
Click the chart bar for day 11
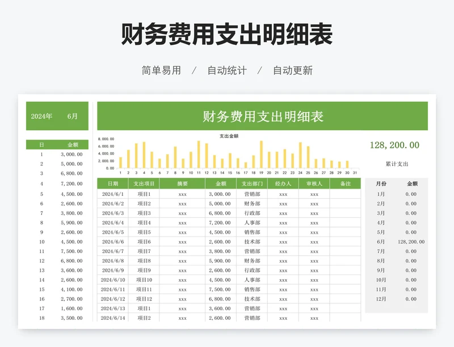[199, 155]
